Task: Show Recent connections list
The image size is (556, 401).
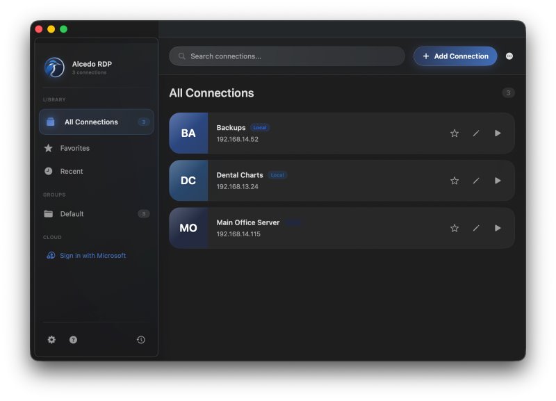Action: tap(97, 171)
